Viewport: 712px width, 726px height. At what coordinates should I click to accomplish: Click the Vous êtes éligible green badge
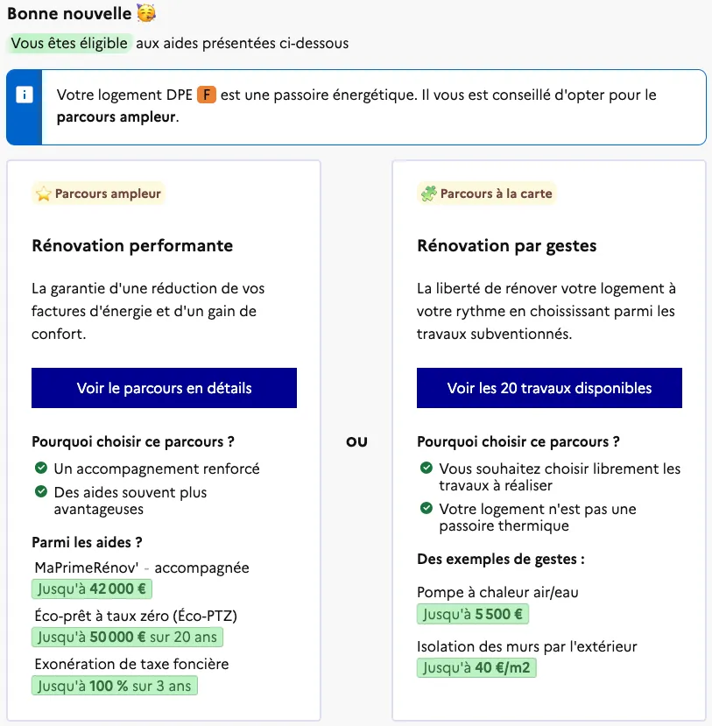pos(70,43)
